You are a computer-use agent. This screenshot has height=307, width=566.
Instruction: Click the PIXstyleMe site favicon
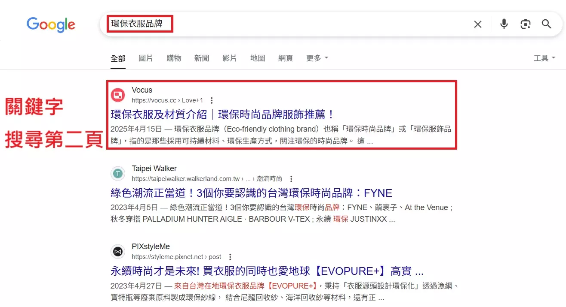coord(118,251)
